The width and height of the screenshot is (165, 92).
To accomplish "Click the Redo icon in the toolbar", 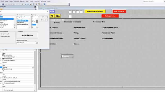I will pos(20,4).
